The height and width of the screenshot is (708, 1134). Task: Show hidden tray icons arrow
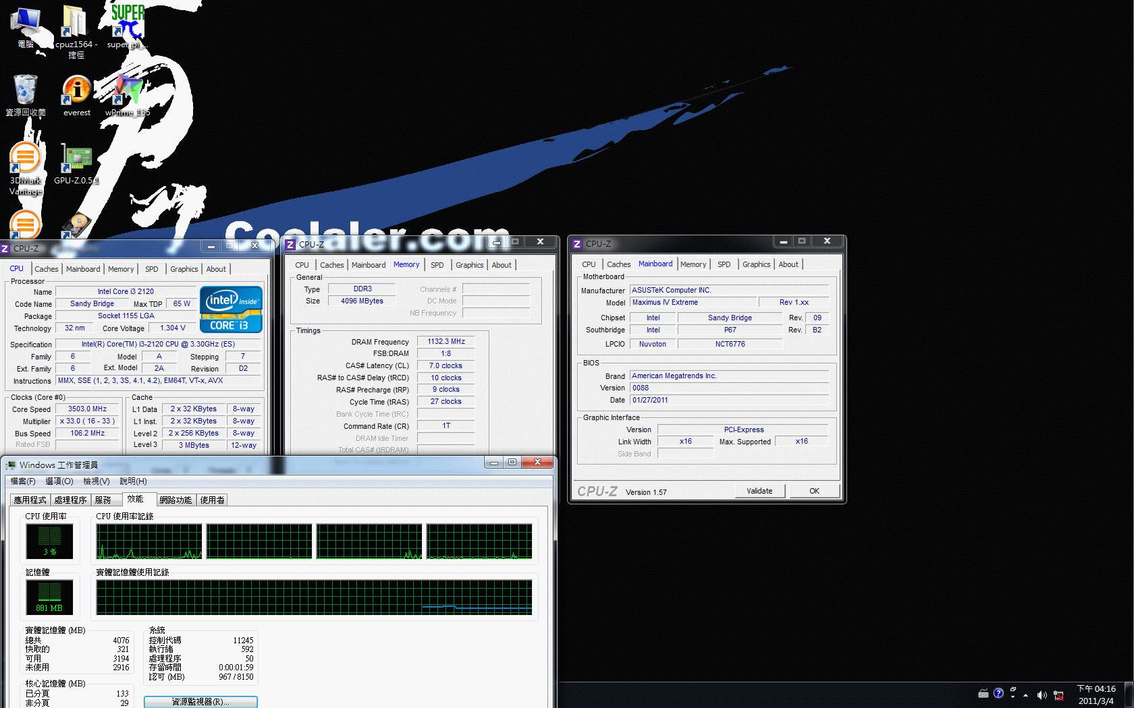(x=1025, y=695)
